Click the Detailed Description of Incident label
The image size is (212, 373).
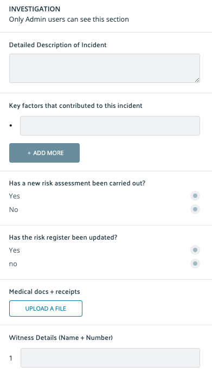[x=58, y=45]
